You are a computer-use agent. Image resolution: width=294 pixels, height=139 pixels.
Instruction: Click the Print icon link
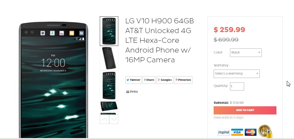click(132, 92)
